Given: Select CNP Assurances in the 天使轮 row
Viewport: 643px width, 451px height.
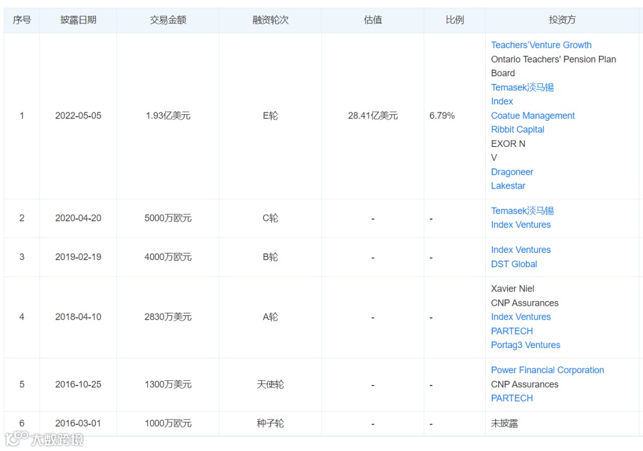Looking at the screenshot, I should pos(525,384).
